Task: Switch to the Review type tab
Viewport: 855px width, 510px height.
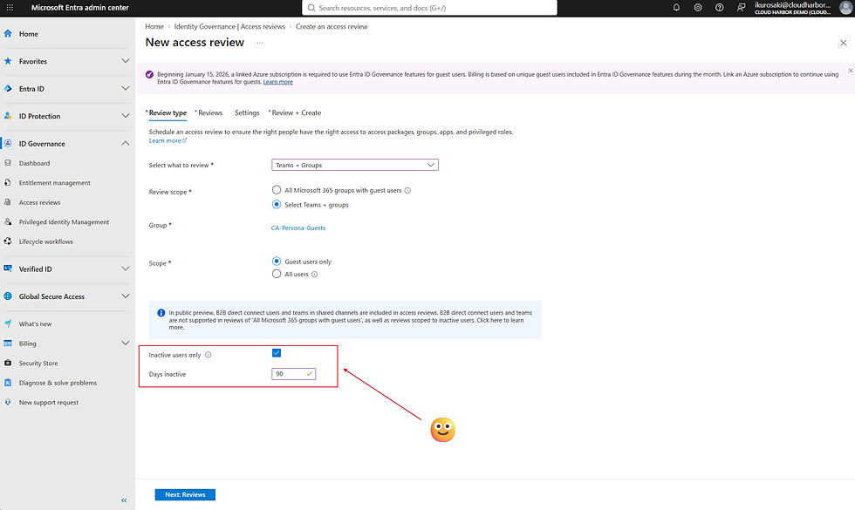Action: pos(168,112)
